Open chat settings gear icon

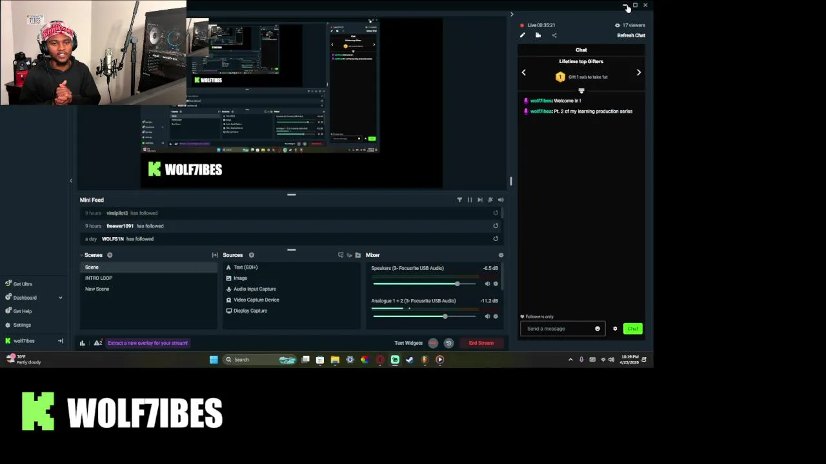coord(615,329)
